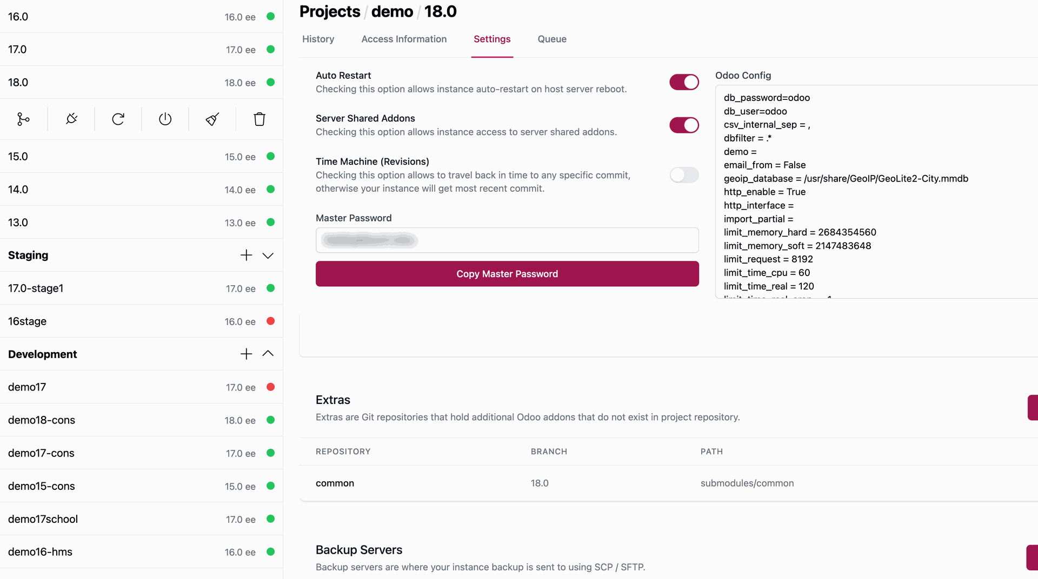Open the Access Information tab
1038x579 pixels.
pyautogui.click(x=404, y=39)
